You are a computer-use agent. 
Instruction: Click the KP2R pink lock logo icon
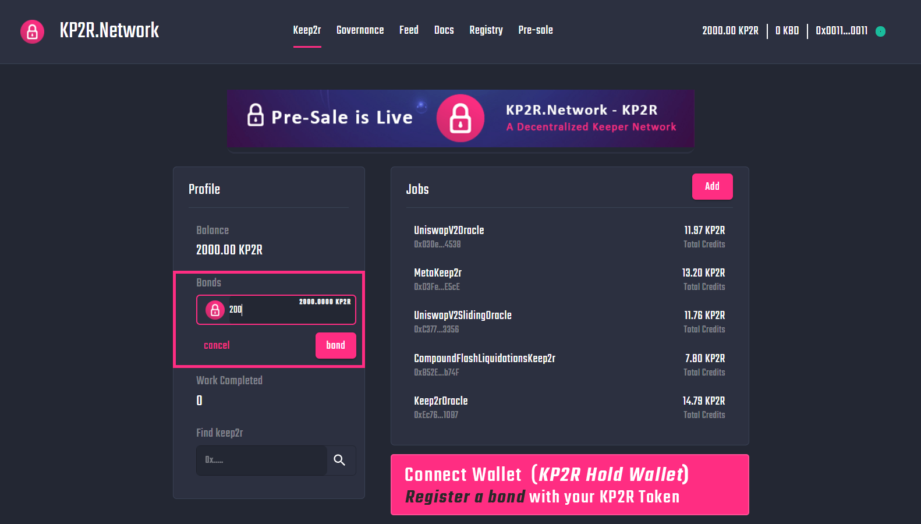[33, 31]
